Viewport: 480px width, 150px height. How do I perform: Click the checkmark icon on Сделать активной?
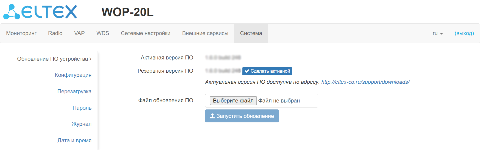247,71
